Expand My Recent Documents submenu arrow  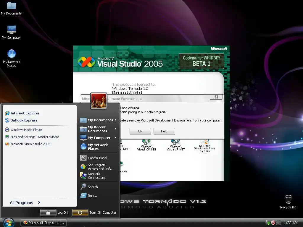(115, 129)
